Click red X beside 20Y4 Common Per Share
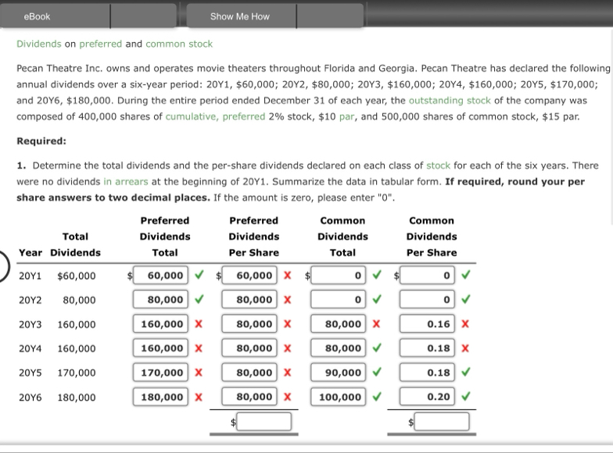Viewport: 613px width, 453px height. (465, 348)
